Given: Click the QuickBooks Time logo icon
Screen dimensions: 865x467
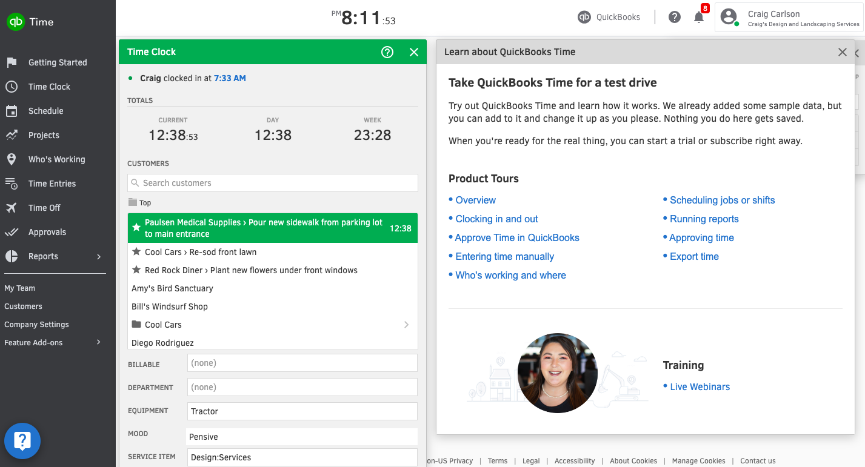Looking at the screenshot, I should [15, 22].
